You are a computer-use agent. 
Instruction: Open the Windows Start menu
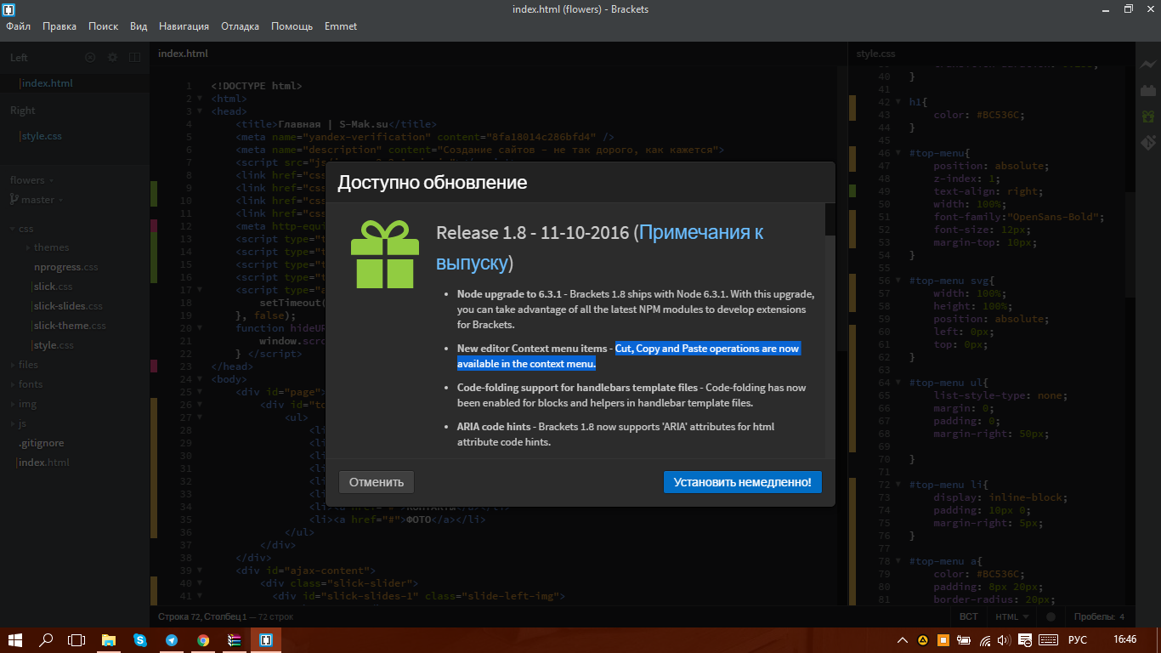coord(15,640)
